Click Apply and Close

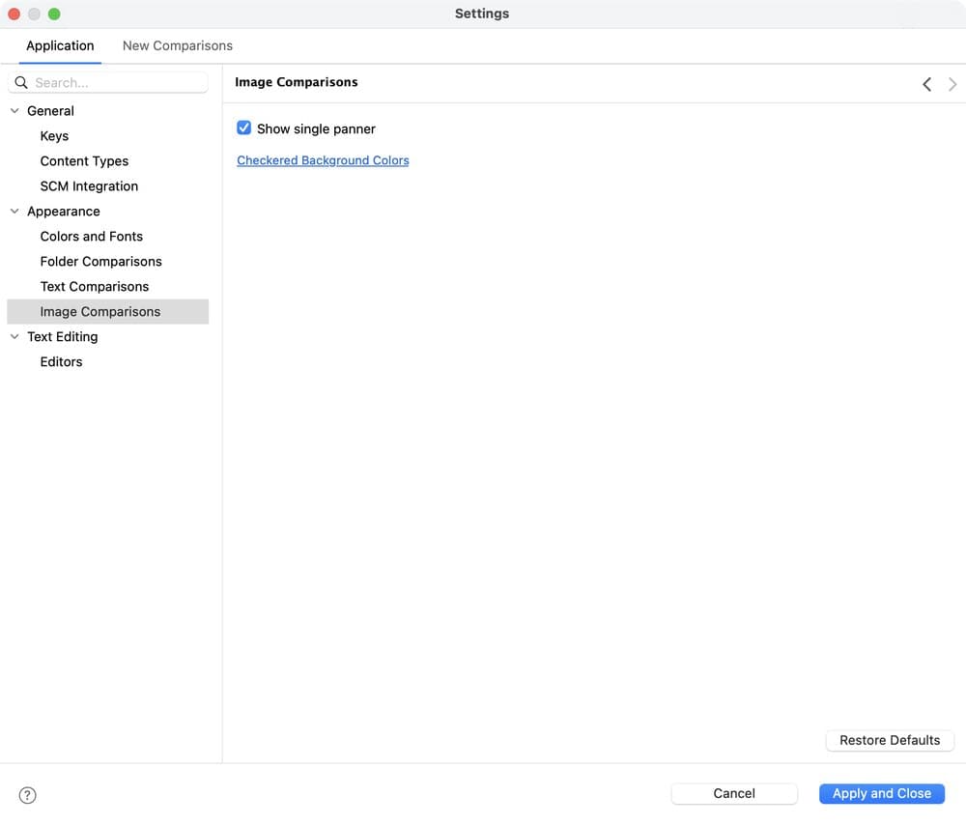tap(882, 793)
